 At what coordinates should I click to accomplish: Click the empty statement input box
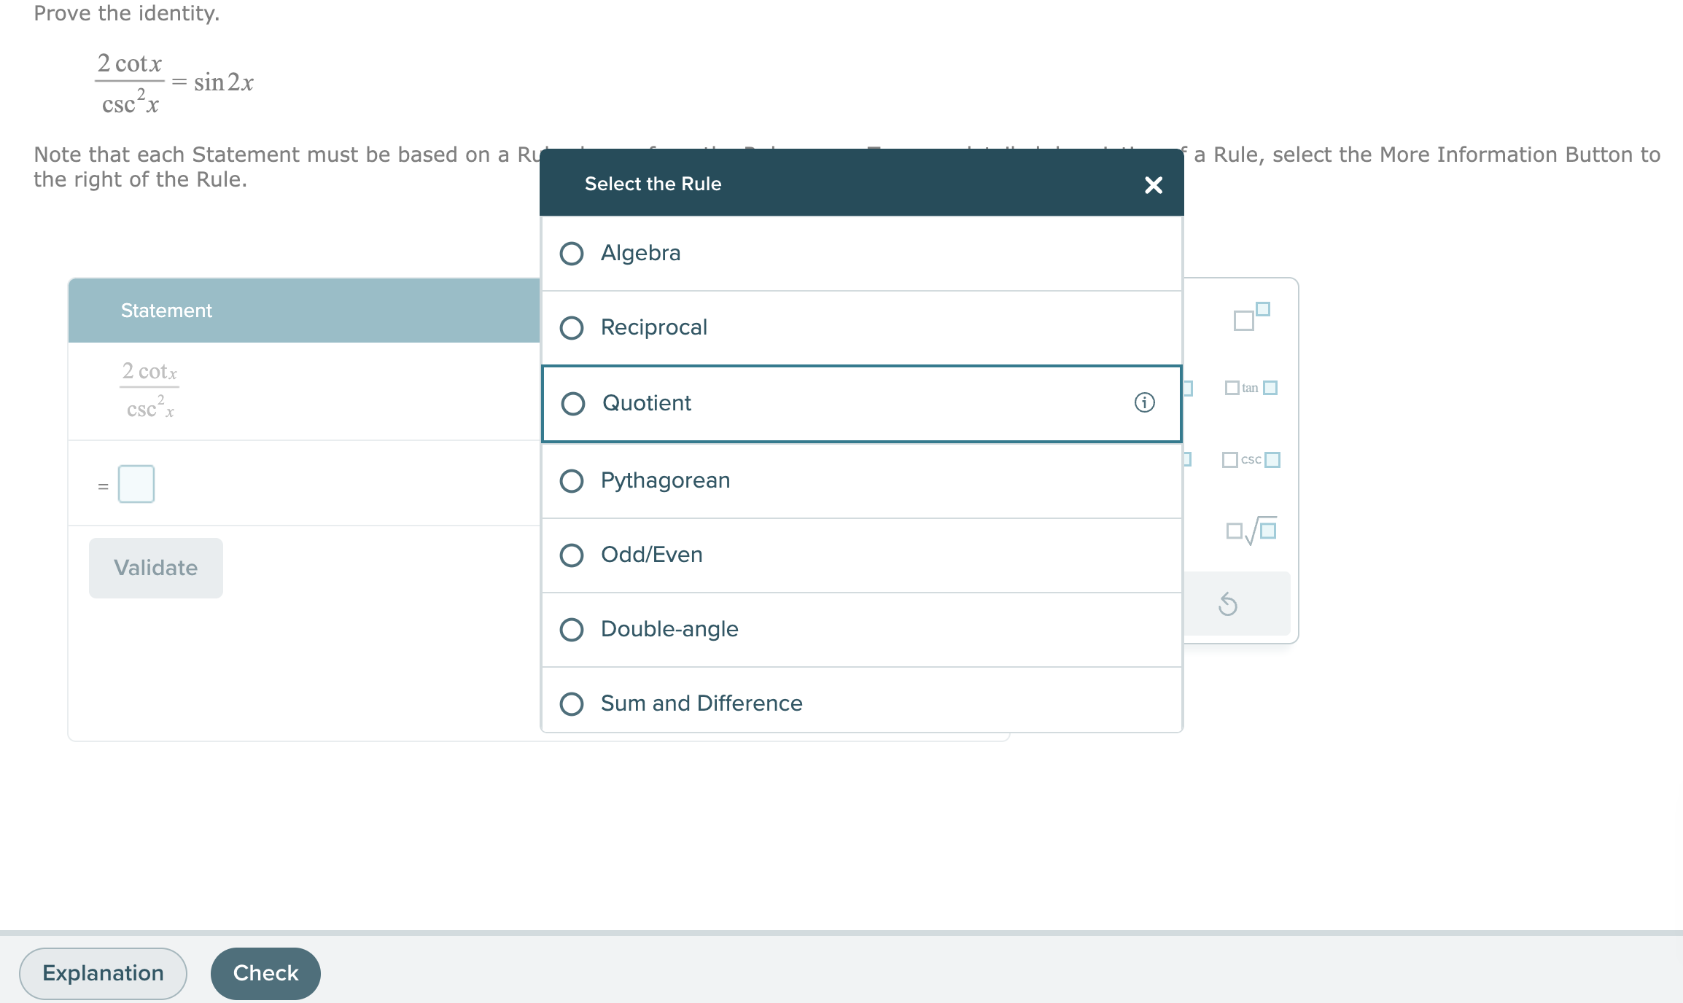(136, 484)
